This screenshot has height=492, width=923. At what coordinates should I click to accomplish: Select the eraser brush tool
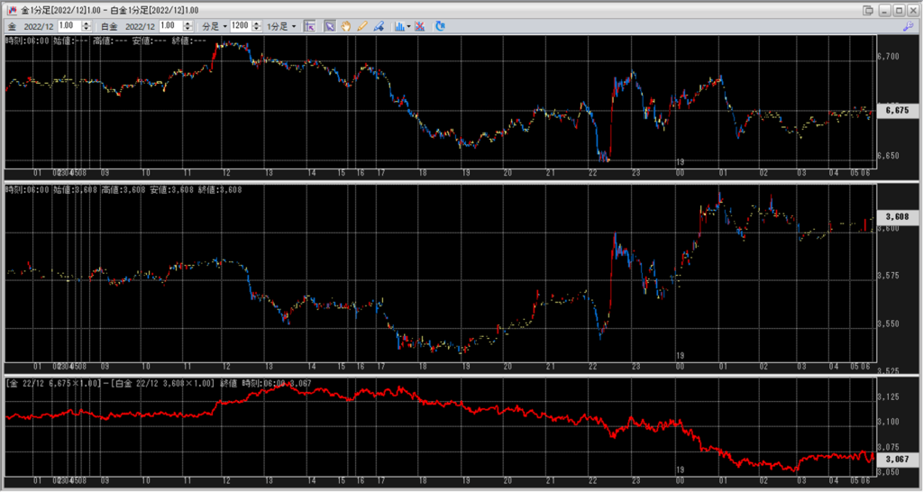379,26
